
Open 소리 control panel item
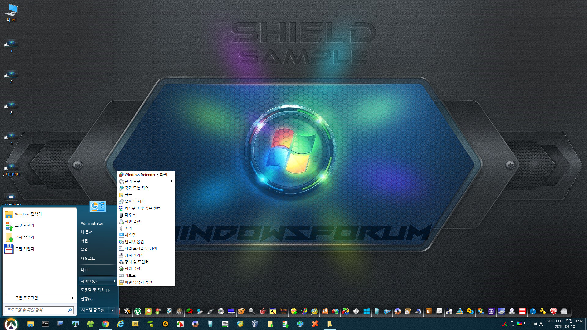coord(146,228)
